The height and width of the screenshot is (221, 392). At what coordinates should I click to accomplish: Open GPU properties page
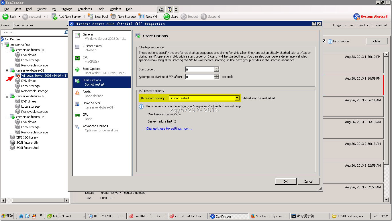[x=101, y=117]
